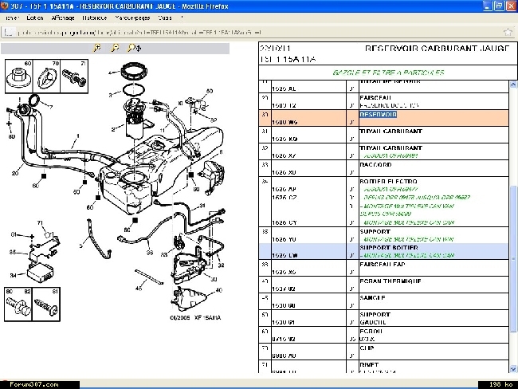Click the bookmark star in address bar

pyautogui.click(x=508, y=32)
